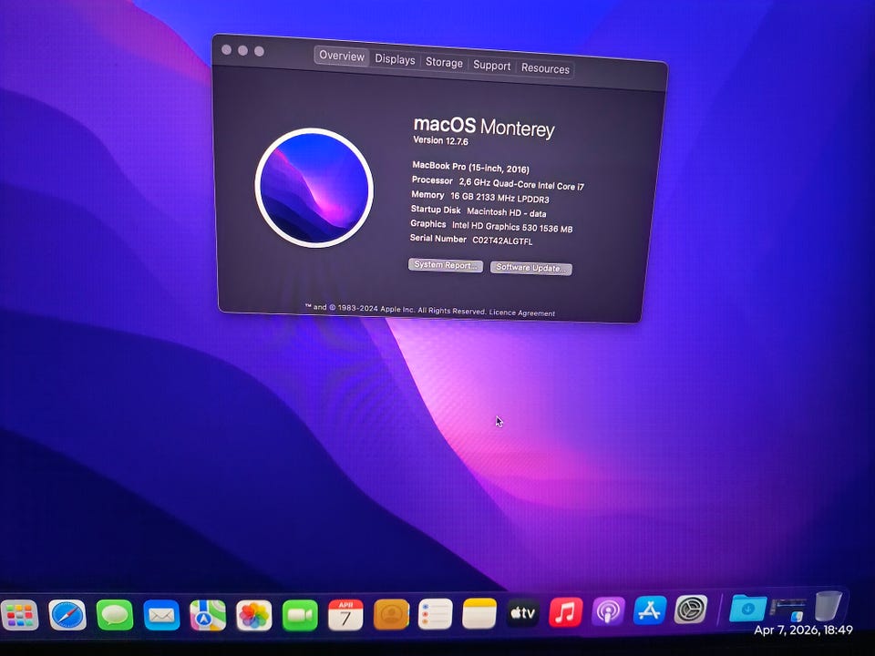Click memory value "16 GB 2133 MHz LPDDR3"
Screen dimensions: 875x656
(x=499, y=198)
